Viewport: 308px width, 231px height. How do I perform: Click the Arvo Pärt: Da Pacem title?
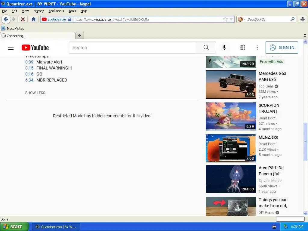(271, 171)
